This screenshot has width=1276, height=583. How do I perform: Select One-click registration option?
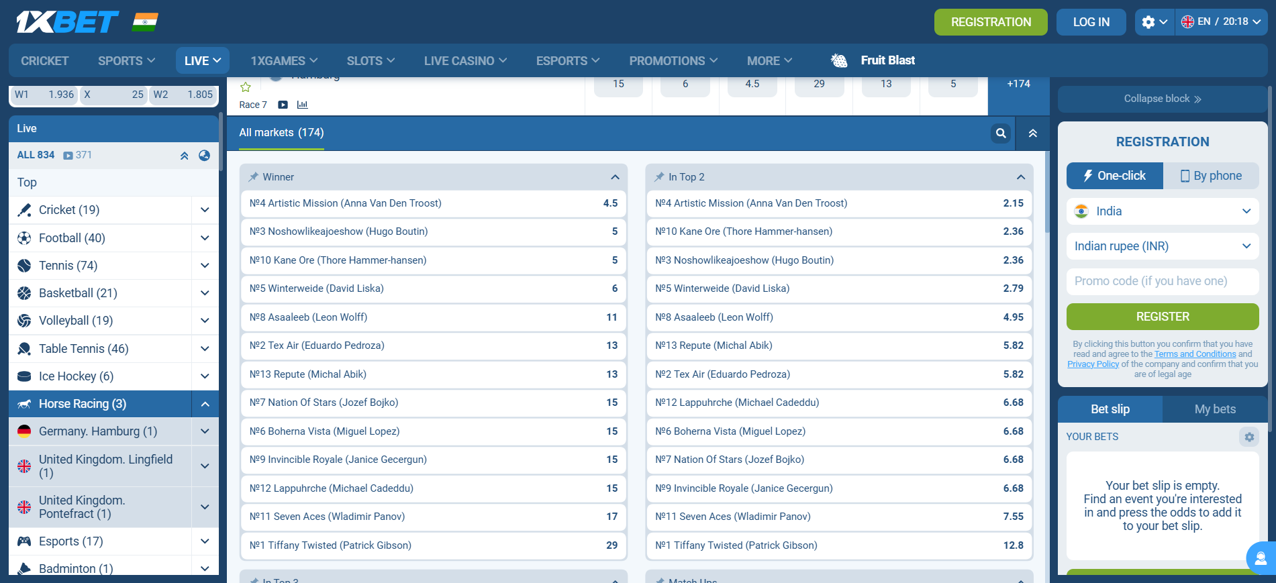1114,176
